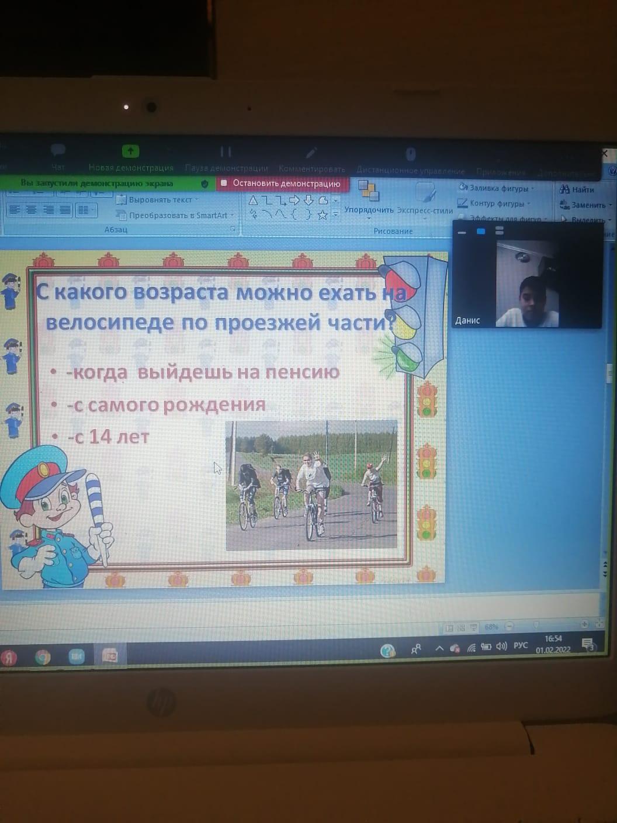
Task: Open the Выровнять текст dropdown
Action: coord(157,200)
